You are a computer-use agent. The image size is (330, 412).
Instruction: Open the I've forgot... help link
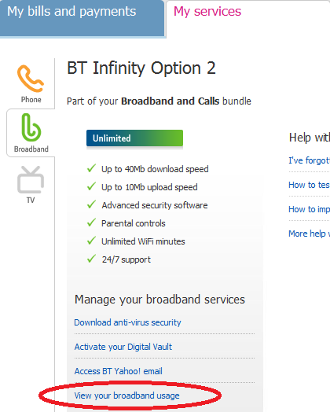(309, 160)
